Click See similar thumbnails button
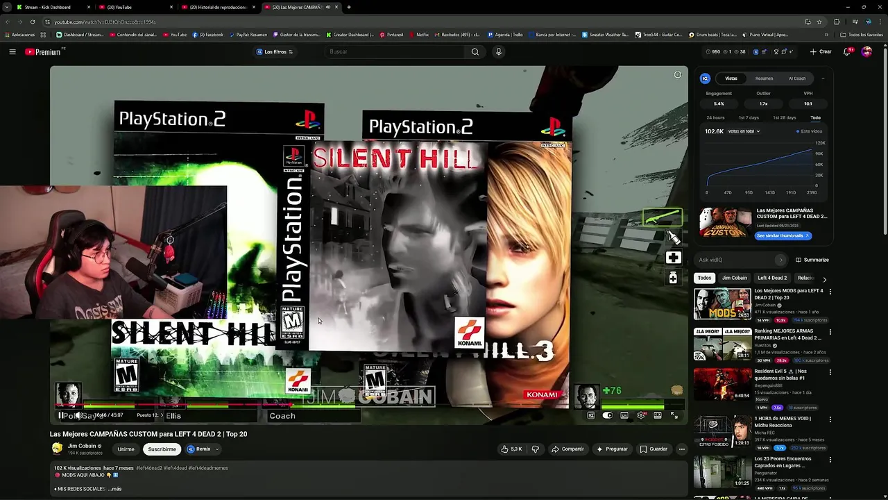 783,236
